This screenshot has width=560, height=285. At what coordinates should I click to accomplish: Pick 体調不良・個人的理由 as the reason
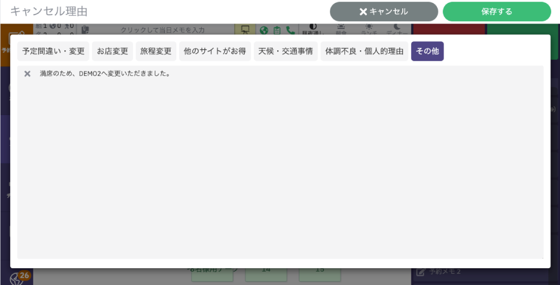365,51
